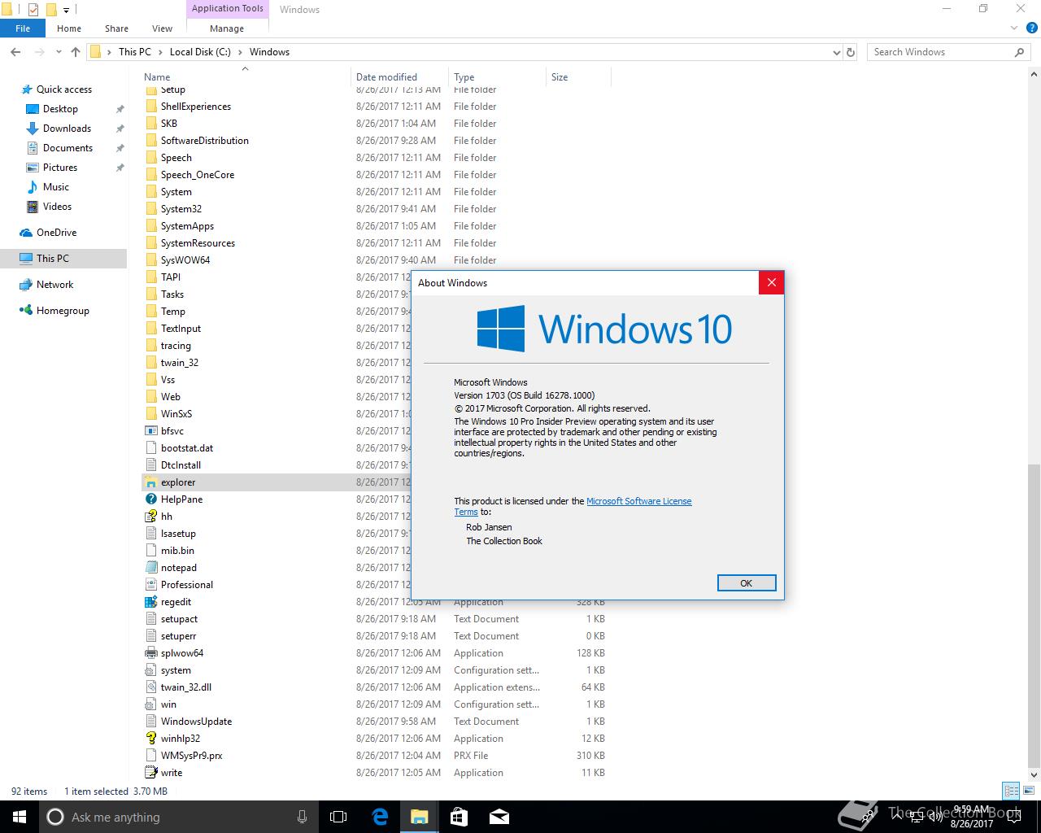This screenshot has height=833, width=1041.
Task: Open the Manage ribbon tab
Action: 227,28
